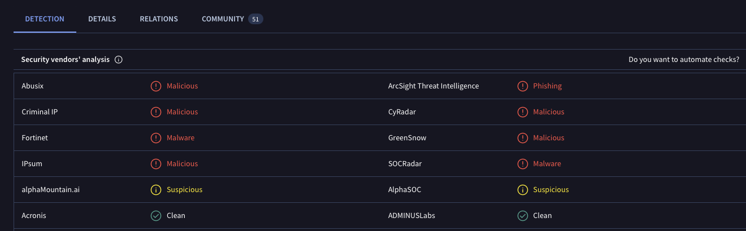Screen dimensions: 746x231
Task: Open the Community tab
Action: click(x=223, y=19)
